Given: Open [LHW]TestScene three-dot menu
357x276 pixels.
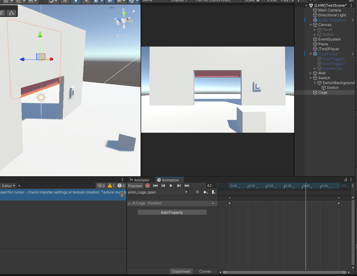Looking at the screenshot, I should pos(351,5).
